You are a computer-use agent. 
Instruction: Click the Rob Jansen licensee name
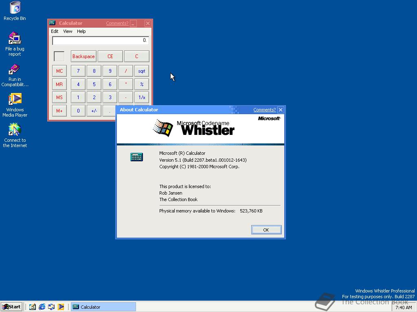pos(171,193)
